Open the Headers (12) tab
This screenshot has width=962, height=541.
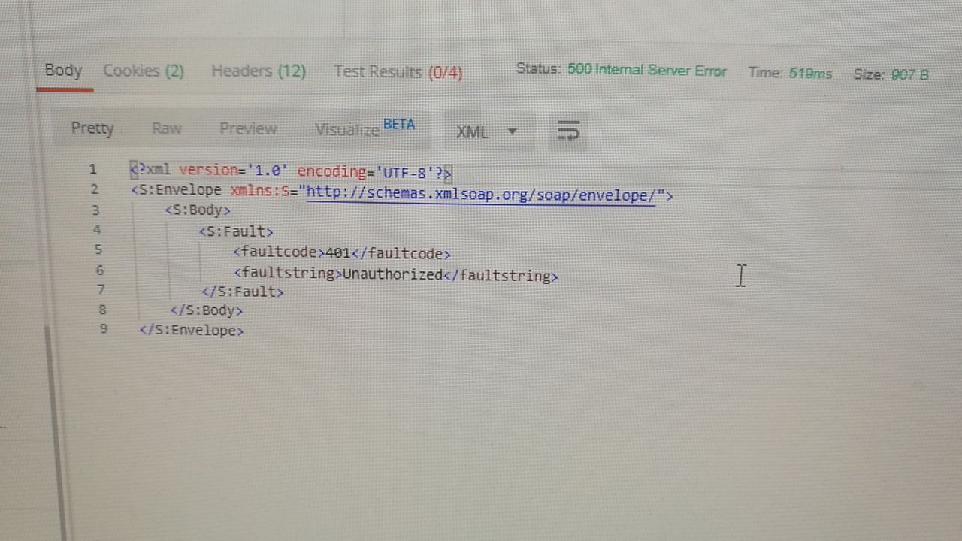(259, 71)
